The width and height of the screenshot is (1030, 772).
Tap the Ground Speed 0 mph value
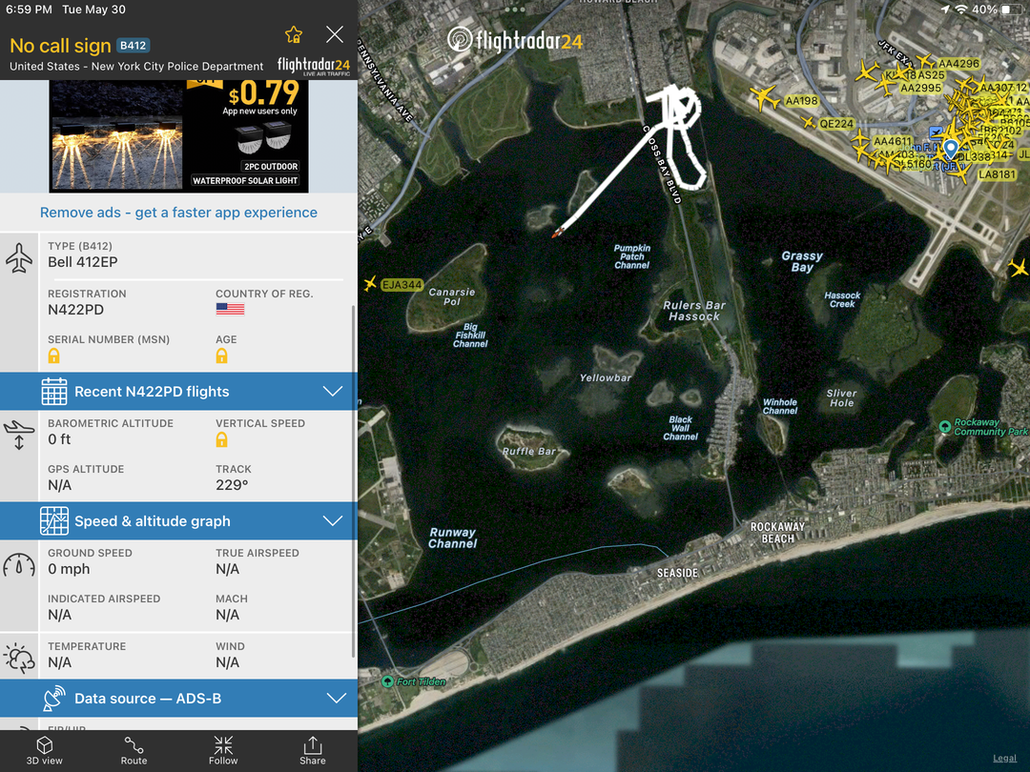(69, 569)
